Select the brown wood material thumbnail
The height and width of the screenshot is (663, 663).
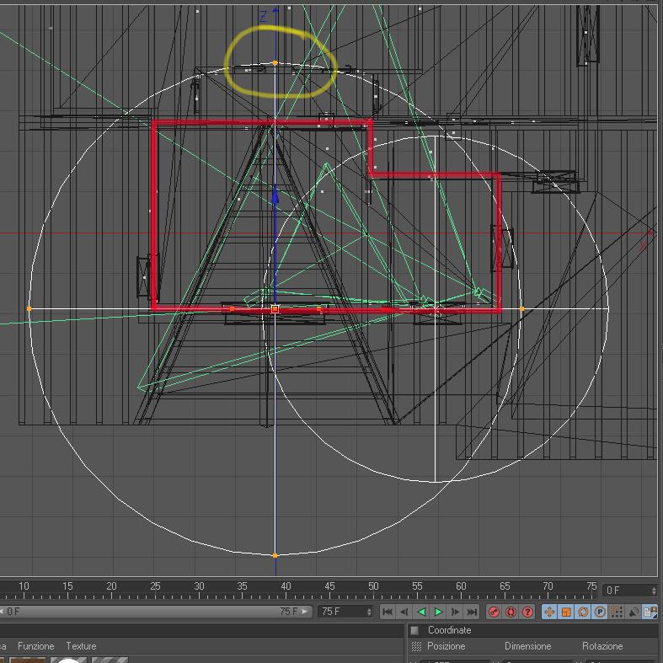(27, 660)
